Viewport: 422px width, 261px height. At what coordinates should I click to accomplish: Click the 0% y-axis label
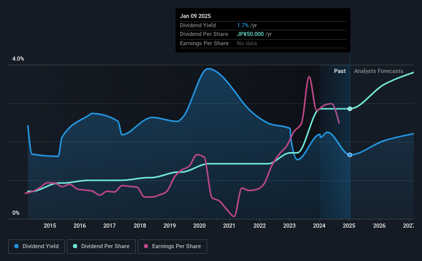coord(16,213)
